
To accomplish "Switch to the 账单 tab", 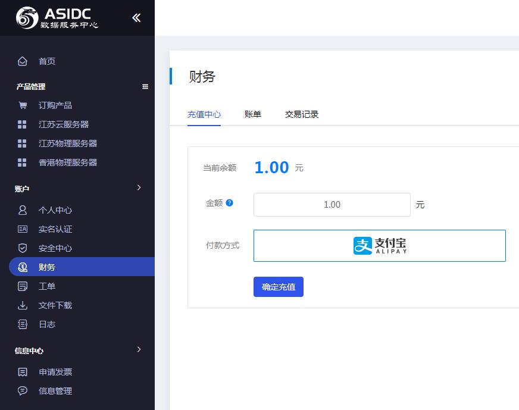I will [253, 114].
